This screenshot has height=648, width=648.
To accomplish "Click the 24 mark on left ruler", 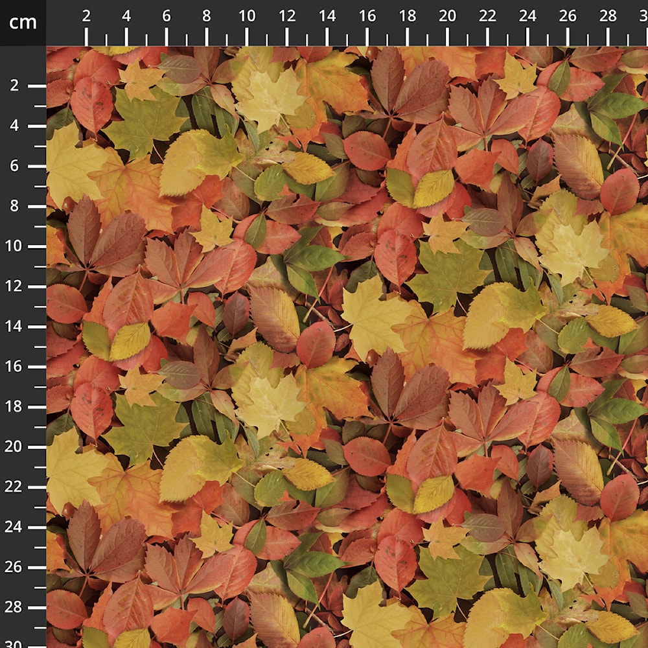I will pyautogui.click(x=13, y=526).
